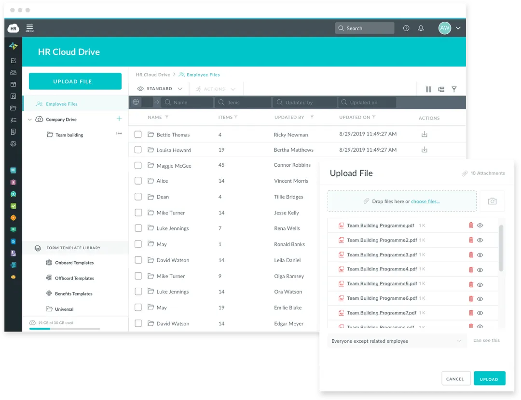
Task: Filter the NAME column header
Action: tap(167, 117)
